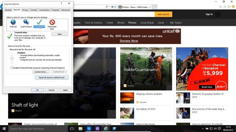236x132 pixels.
Task: Open the Store app on the taskbar
Action: point(89,129)
